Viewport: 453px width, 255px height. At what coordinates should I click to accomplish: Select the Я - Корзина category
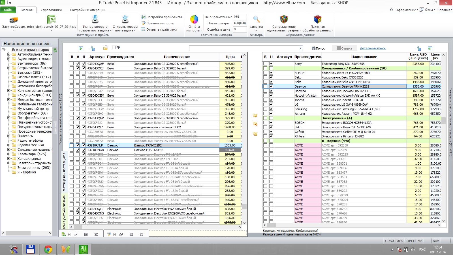point(27,172)
